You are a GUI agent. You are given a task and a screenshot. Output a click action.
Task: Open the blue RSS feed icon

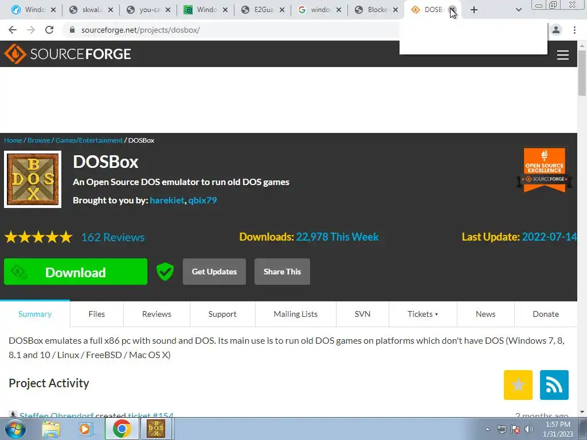click(x=554, y=384)
